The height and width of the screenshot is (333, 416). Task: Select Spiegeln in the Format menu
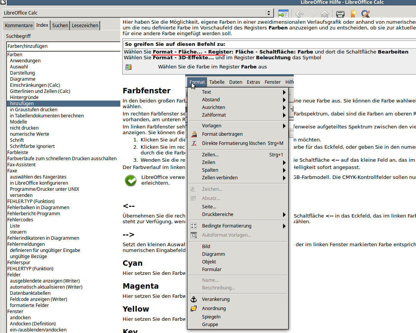click(238, 317)
